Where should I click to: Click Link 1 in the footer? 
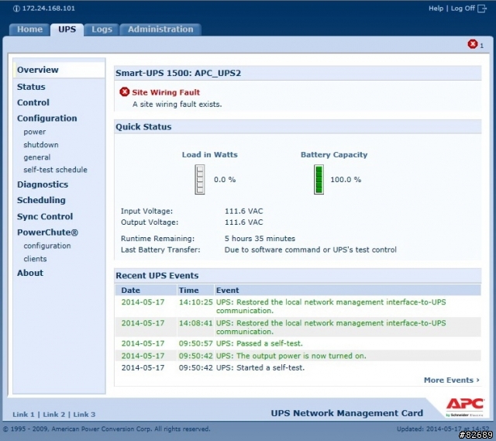(x=23, y=415)
